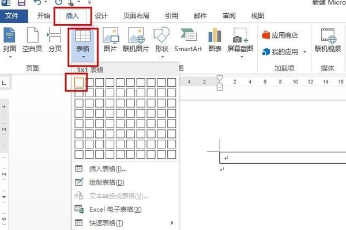Open the 快速表格(T) submenu

click(x=125, y=223)
